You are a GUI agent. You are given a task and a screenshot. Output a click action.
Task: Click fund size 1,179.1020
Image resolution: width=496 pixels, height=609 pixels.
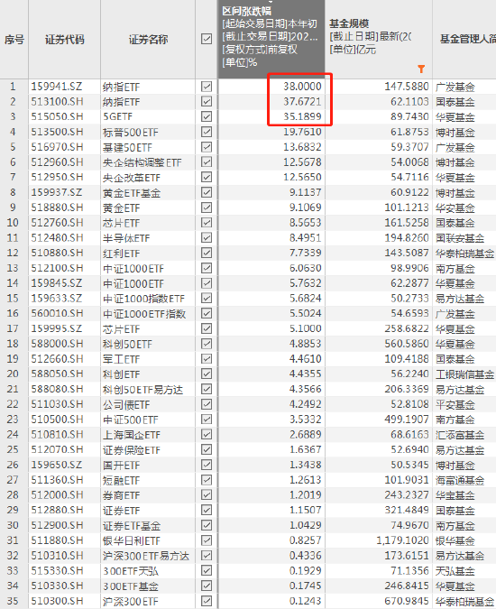coord(403,540)
